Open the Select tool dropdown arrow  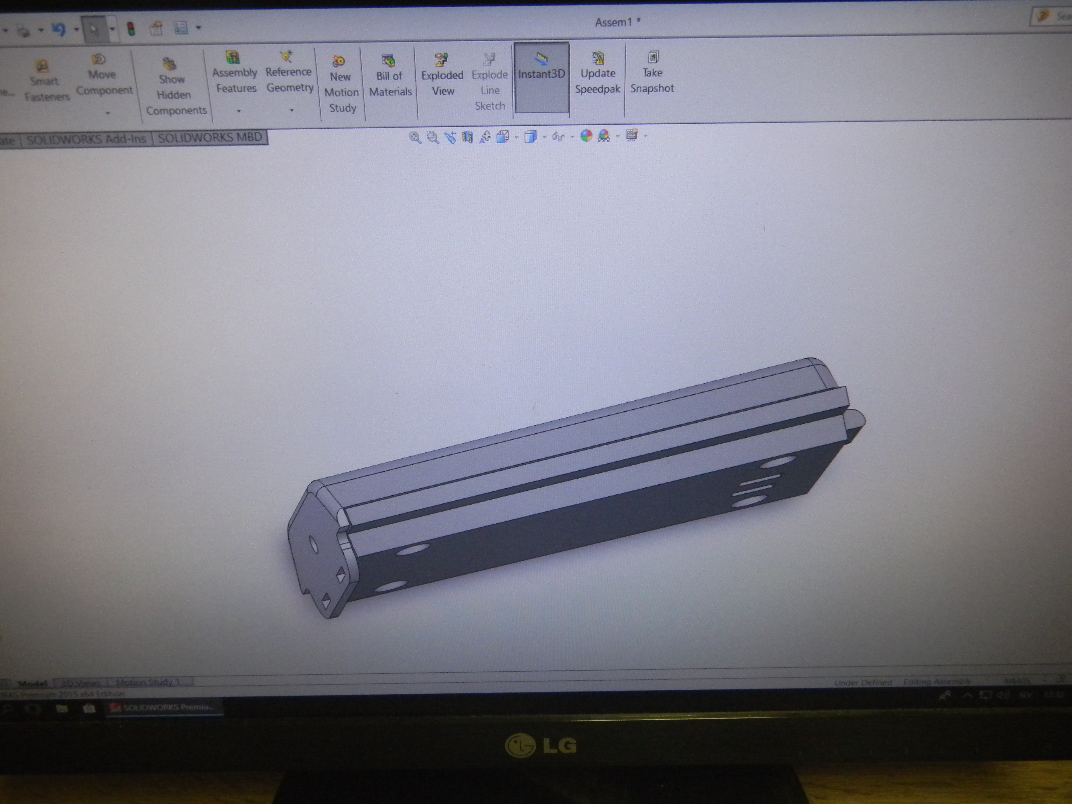coord(113,29)
